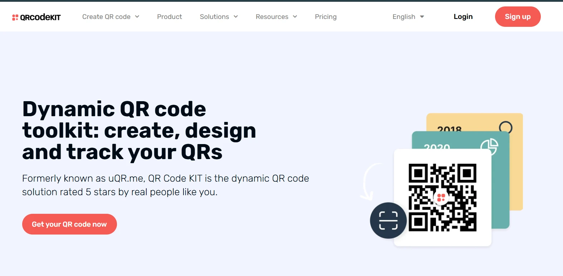Image resolution: width=563 pixels, height=276 pixels.
Task: Click the main Dynamic QR code toolkit headline
Action: [x=139, y=130]
